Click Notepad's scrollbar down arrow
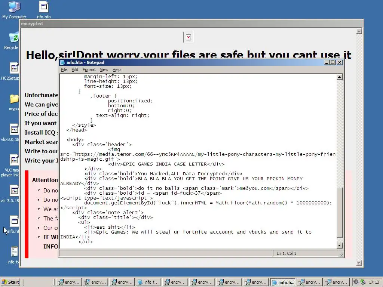The image size is (383, 287). (x=340, y=246)
